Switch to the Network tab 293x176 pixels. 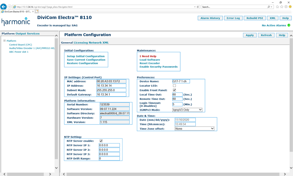[95, 42]
